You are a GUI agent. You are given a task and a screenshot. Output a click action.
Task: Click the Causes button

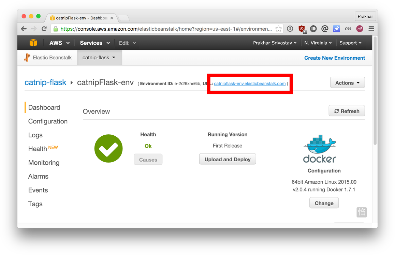pyautogui.click(x=148, y=160)
